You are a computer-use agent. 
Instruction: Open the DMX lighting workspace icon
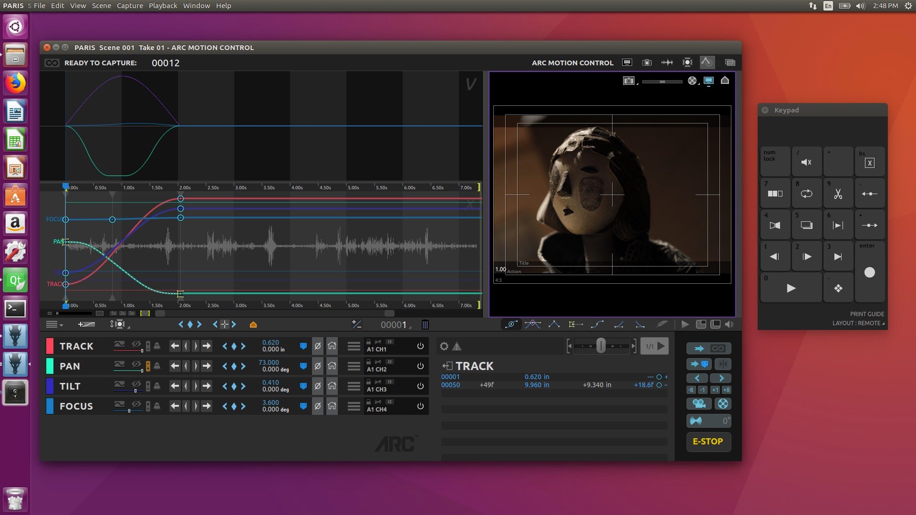(x=687, y=62)
